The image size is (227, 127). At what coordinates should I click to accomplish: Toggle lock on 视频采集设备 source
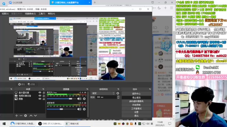(x=44, y=96)
